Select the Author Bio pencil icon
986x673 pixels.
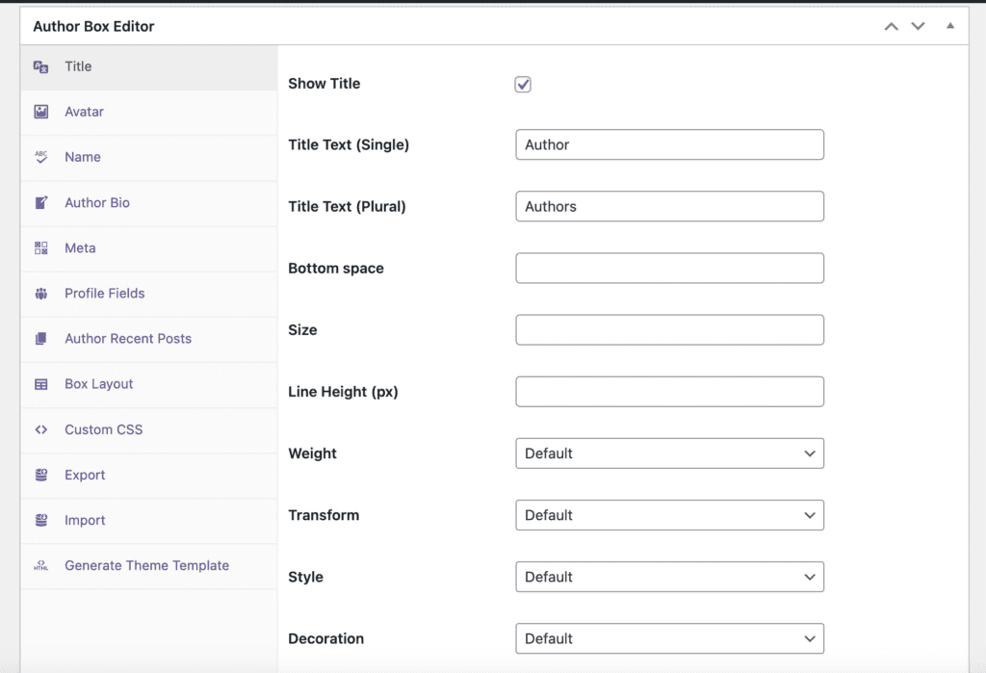click(x=40, y=202)
